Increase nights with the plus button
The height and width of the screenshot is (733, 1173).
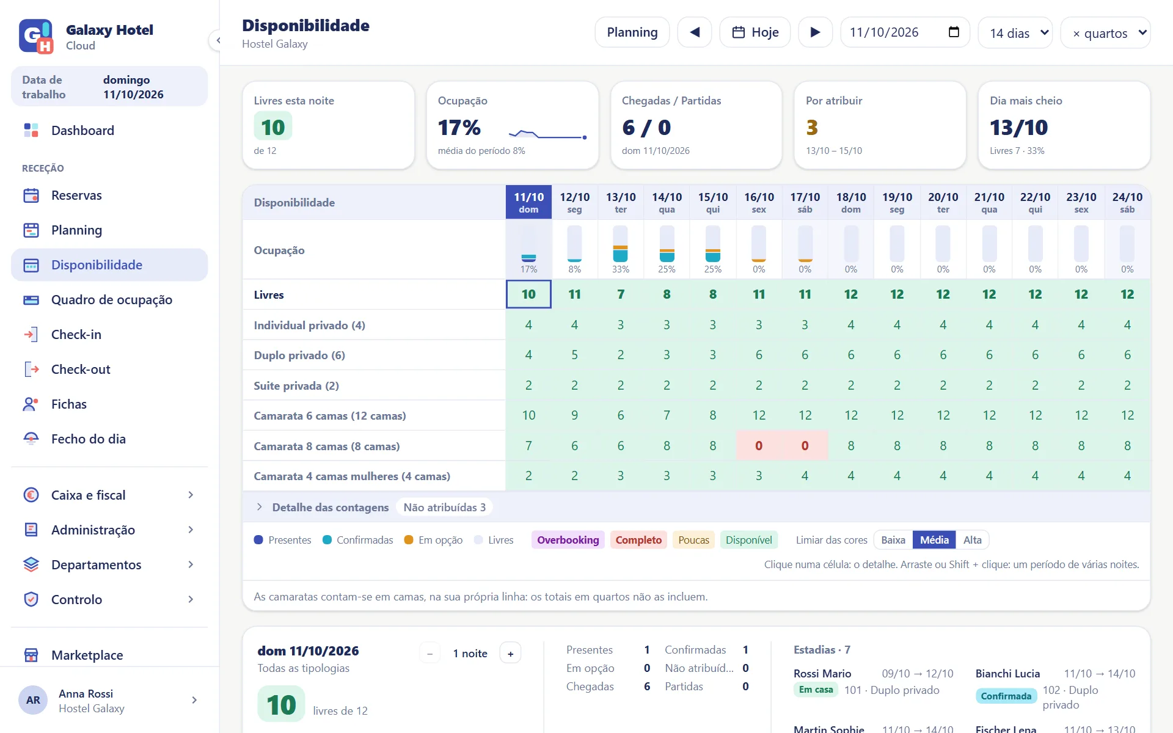511,654
